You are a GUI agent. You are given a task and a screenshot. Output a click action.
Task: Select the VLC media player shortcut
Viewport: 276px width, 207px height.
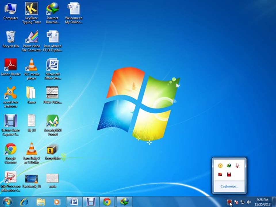point(32,69)
